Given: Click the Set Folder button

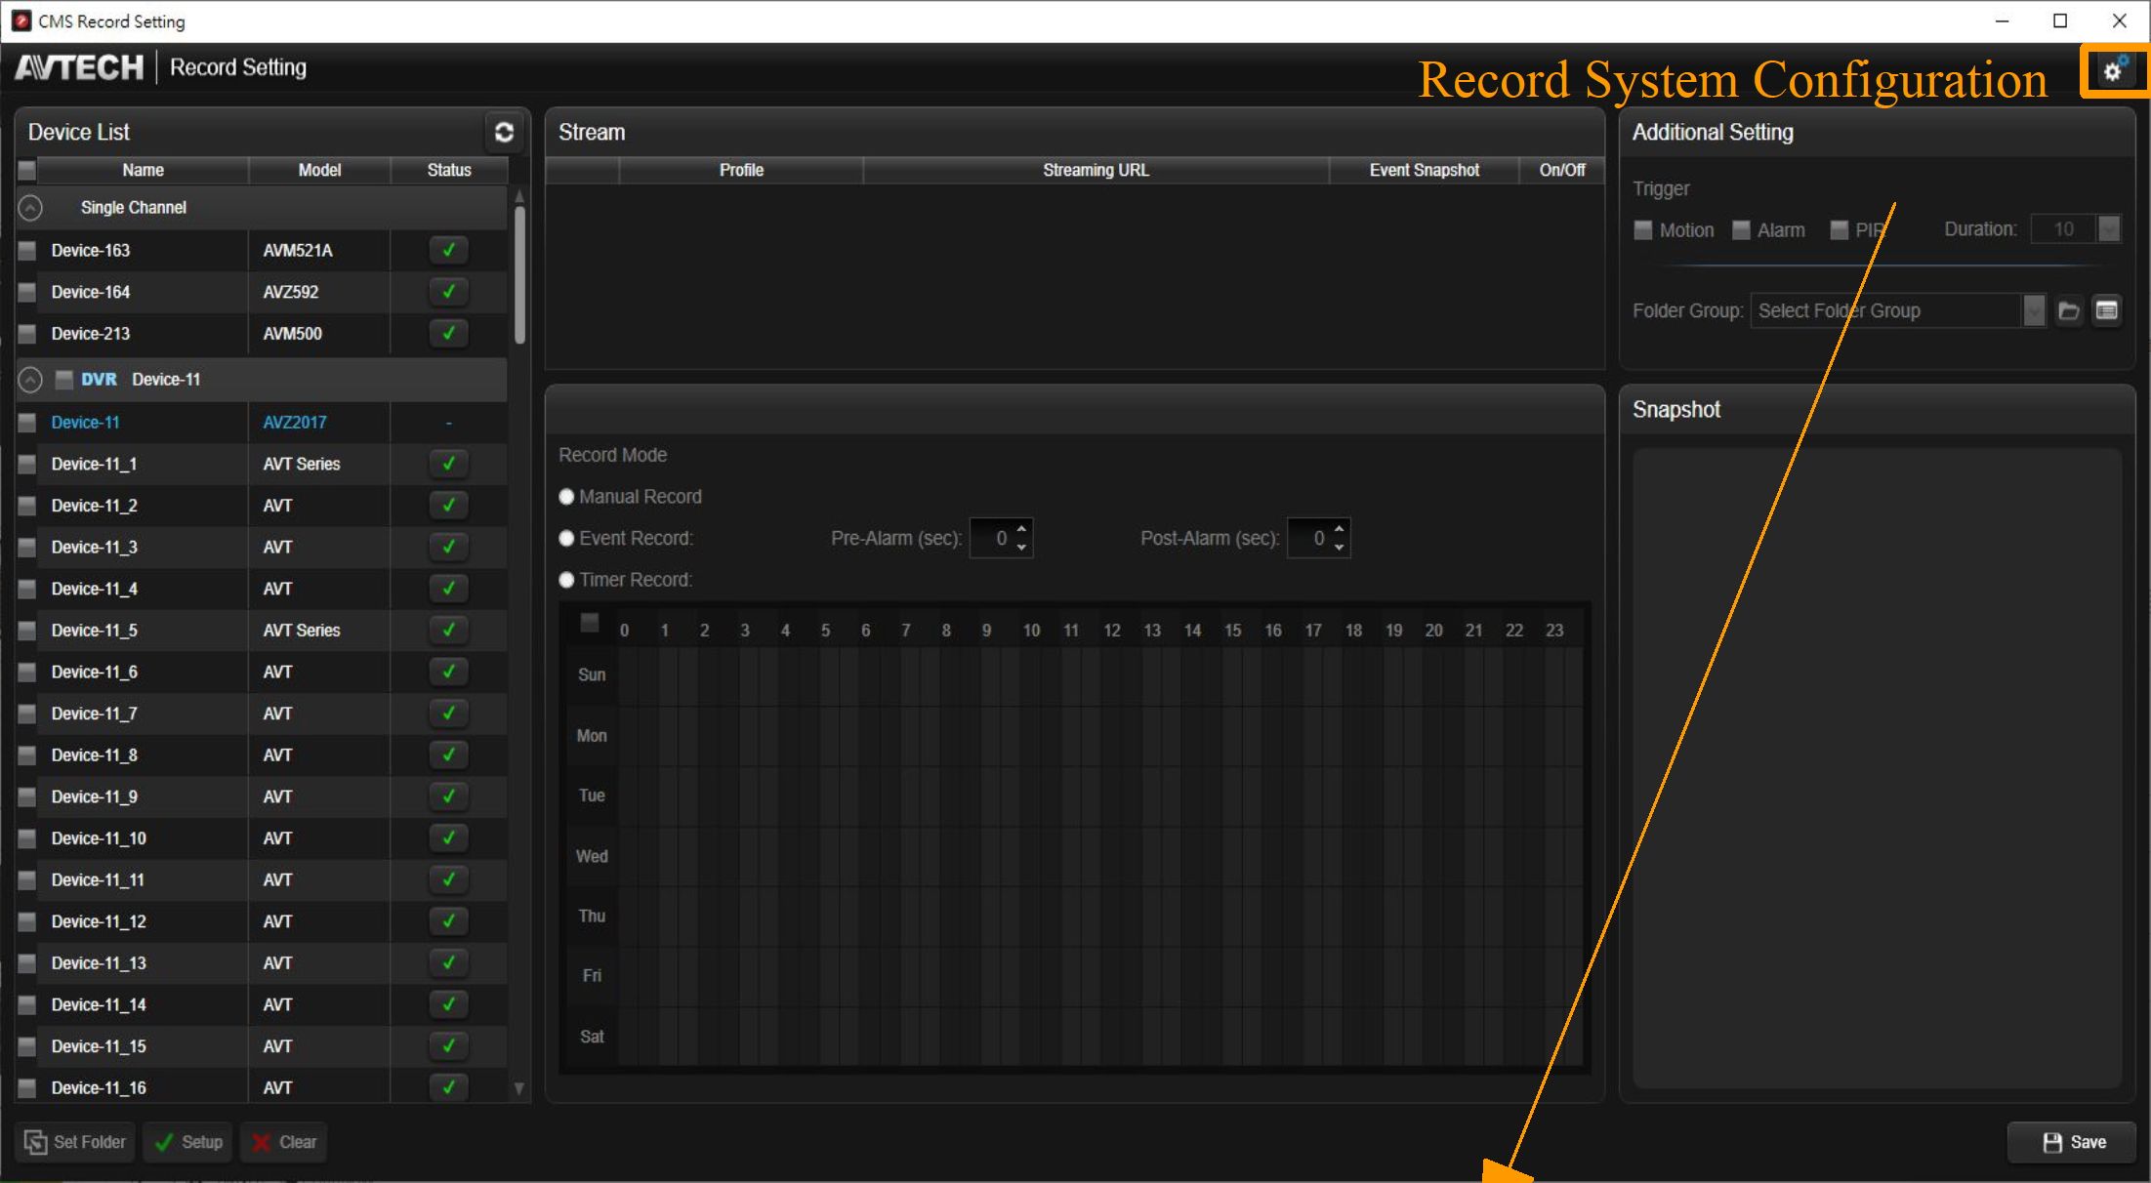Looking at the screenshot, I should (x=75, y=1142).
